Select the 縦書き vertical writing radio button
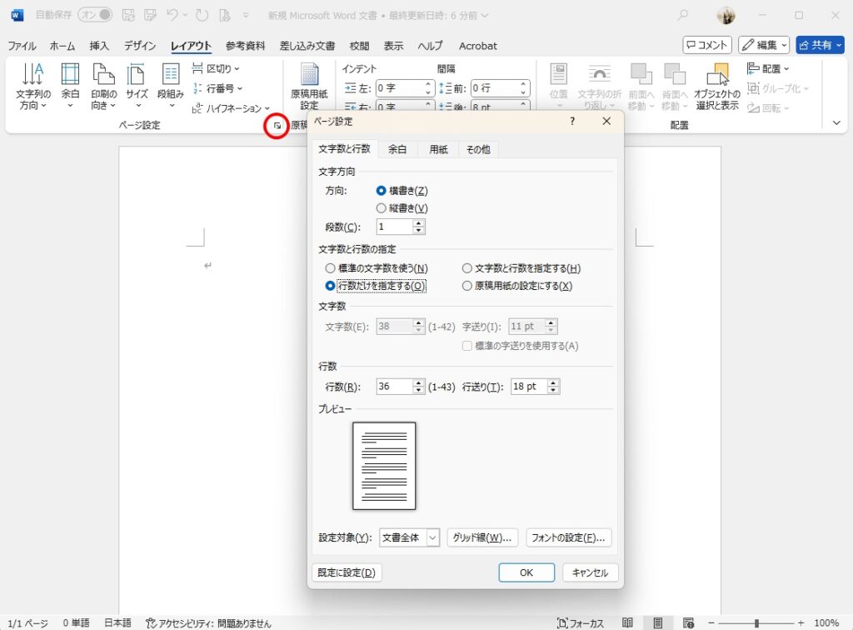 (x=382, y=208)
